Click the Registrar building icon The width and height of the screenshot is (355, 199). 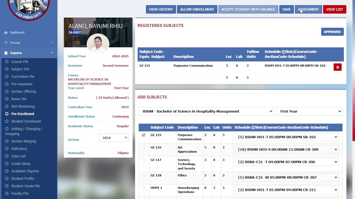6,53
